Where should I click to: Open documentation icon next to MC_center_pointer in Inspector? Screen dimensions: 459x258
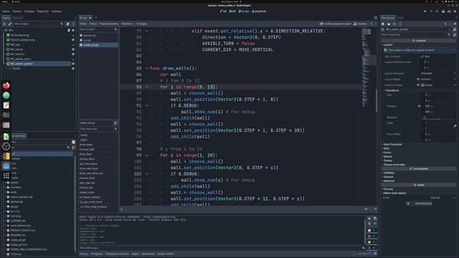click(455, 29)
